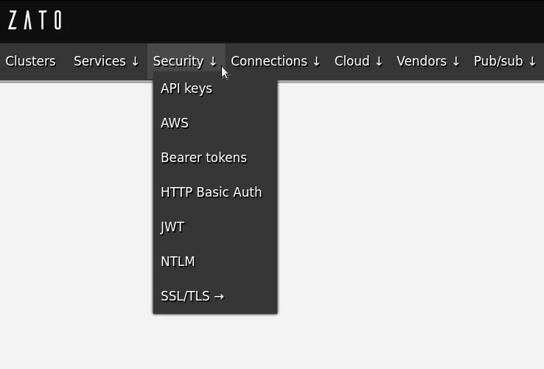
Task: Open the Clusters page
Action: [x=30, y=61]
